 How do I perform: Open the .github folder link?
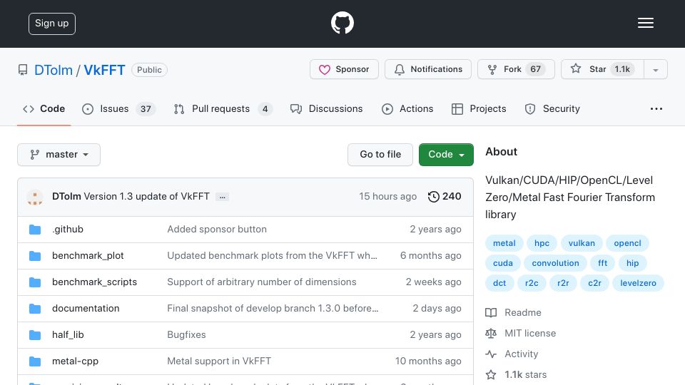click(68, 229)
